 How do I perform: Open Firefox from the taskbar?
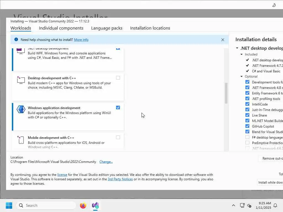click(x=83, y=205)
